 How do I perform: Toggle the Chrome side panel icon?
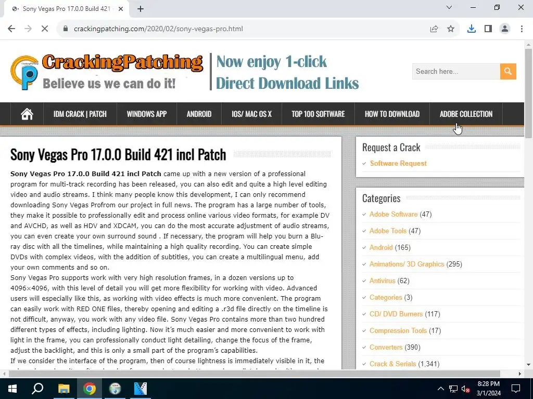click(x=488, y=29)
